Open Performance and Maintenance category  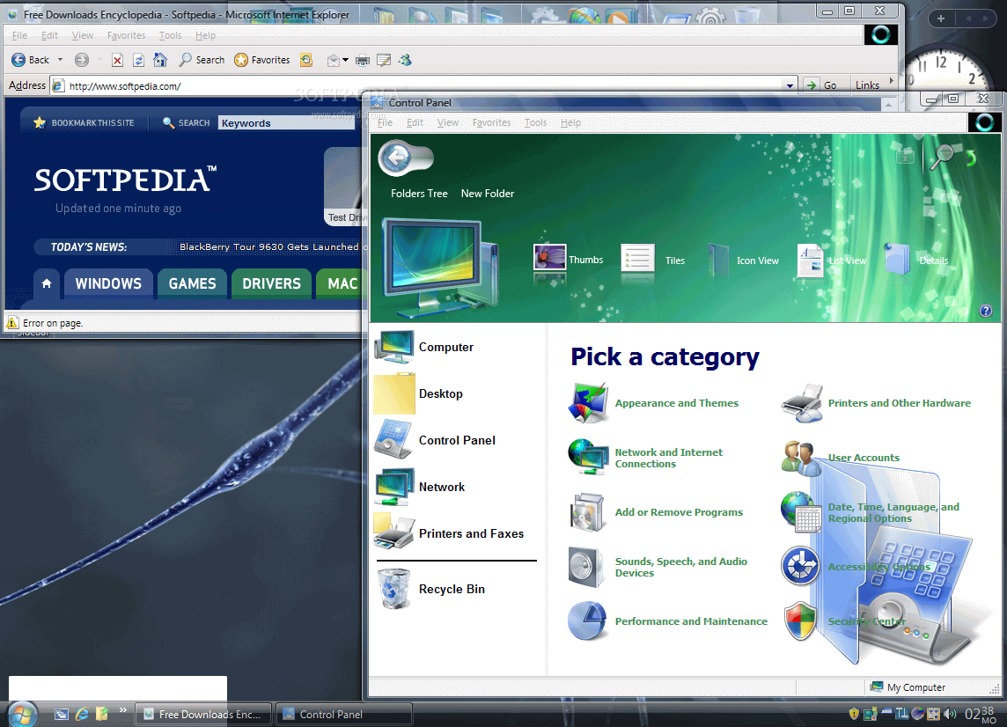pyautogui.click(x=668, y=621)
